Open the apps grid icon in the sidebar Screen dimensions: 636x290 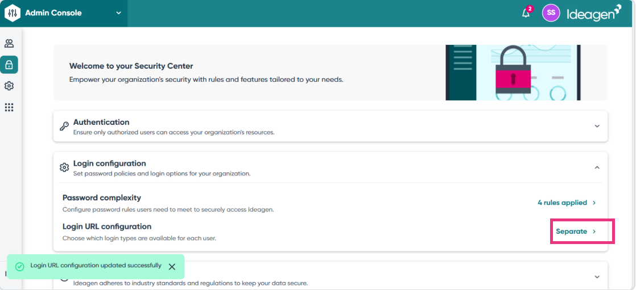[x=9, y=107]
